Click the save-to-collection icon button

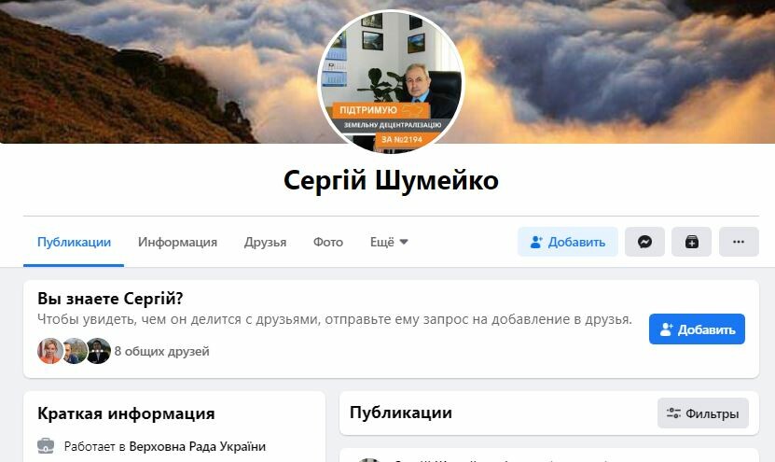click(691, 242)
